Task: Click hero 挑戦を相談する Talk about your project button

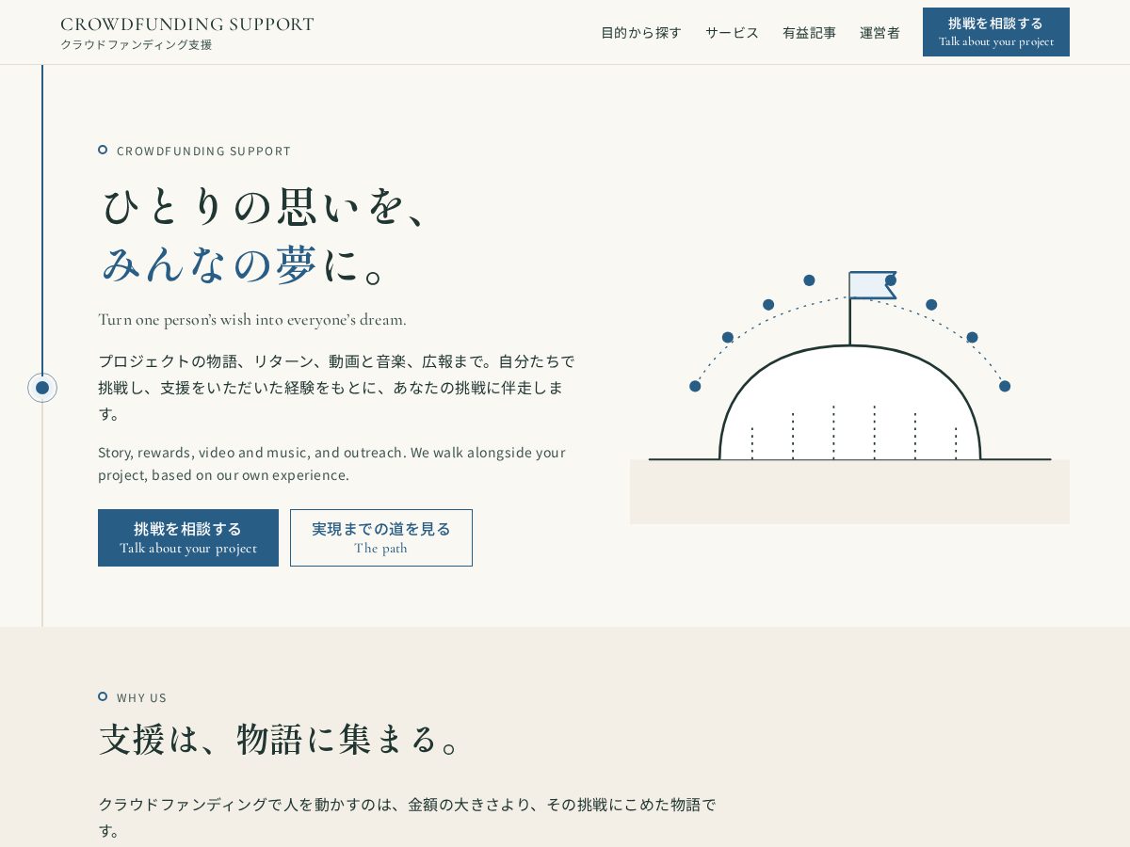Action: coord(188,538)
